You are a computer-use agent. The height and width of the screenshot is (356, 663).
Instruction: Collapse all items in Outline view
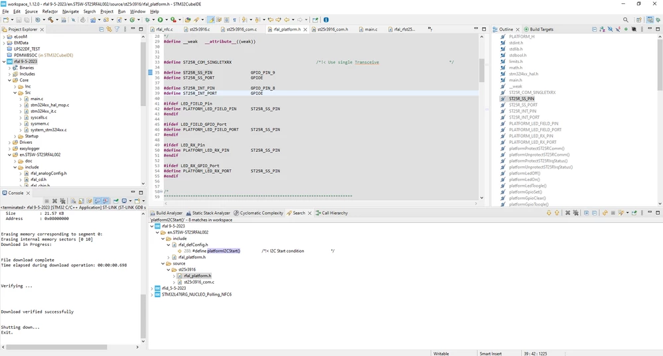click(595, 29)
